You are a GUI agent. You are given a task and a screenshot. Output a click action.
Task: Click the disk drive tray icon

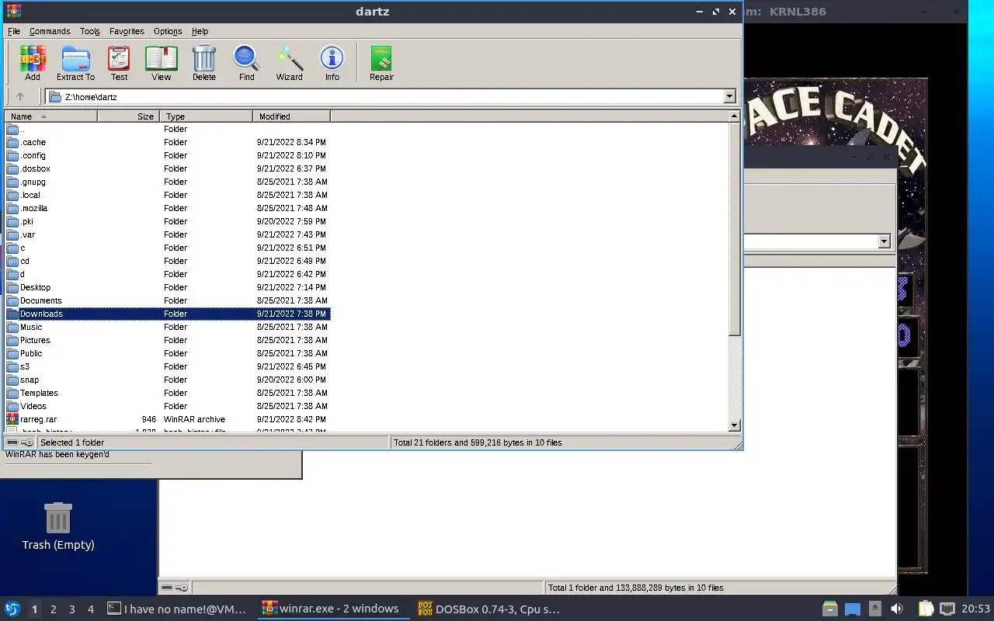(x=830, y=609)
